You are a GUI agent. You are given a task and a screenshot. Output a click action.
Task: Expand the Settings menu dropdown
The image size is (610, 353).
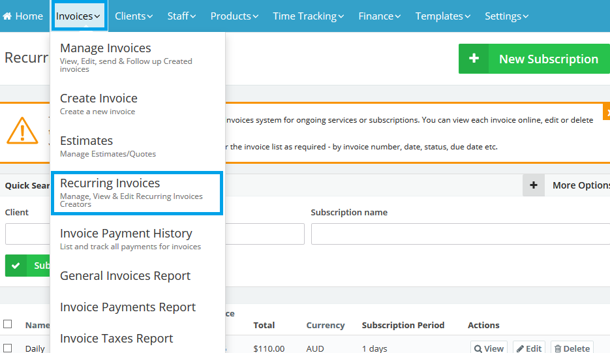(506, 16)
